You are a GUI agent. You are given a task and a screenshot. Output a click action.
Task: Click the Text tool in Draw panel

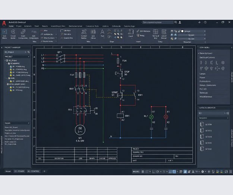(x=103, y=33)
